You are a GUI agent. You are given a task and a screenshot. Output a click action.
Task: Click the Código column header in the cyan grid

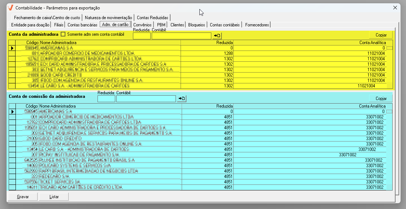pos(27,106)
